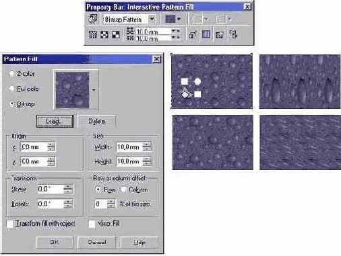Screen dimensions: 341x256
Task: Click the lower square size handle on first sample
Action: click(197, 94)
